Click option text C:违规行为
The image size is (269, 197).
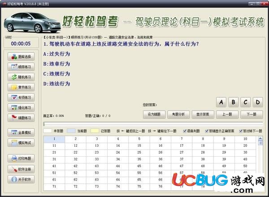pos(56,74)
